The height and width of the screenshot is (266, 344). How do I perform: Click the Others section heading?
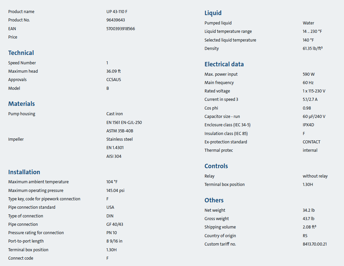pos(214,200)
